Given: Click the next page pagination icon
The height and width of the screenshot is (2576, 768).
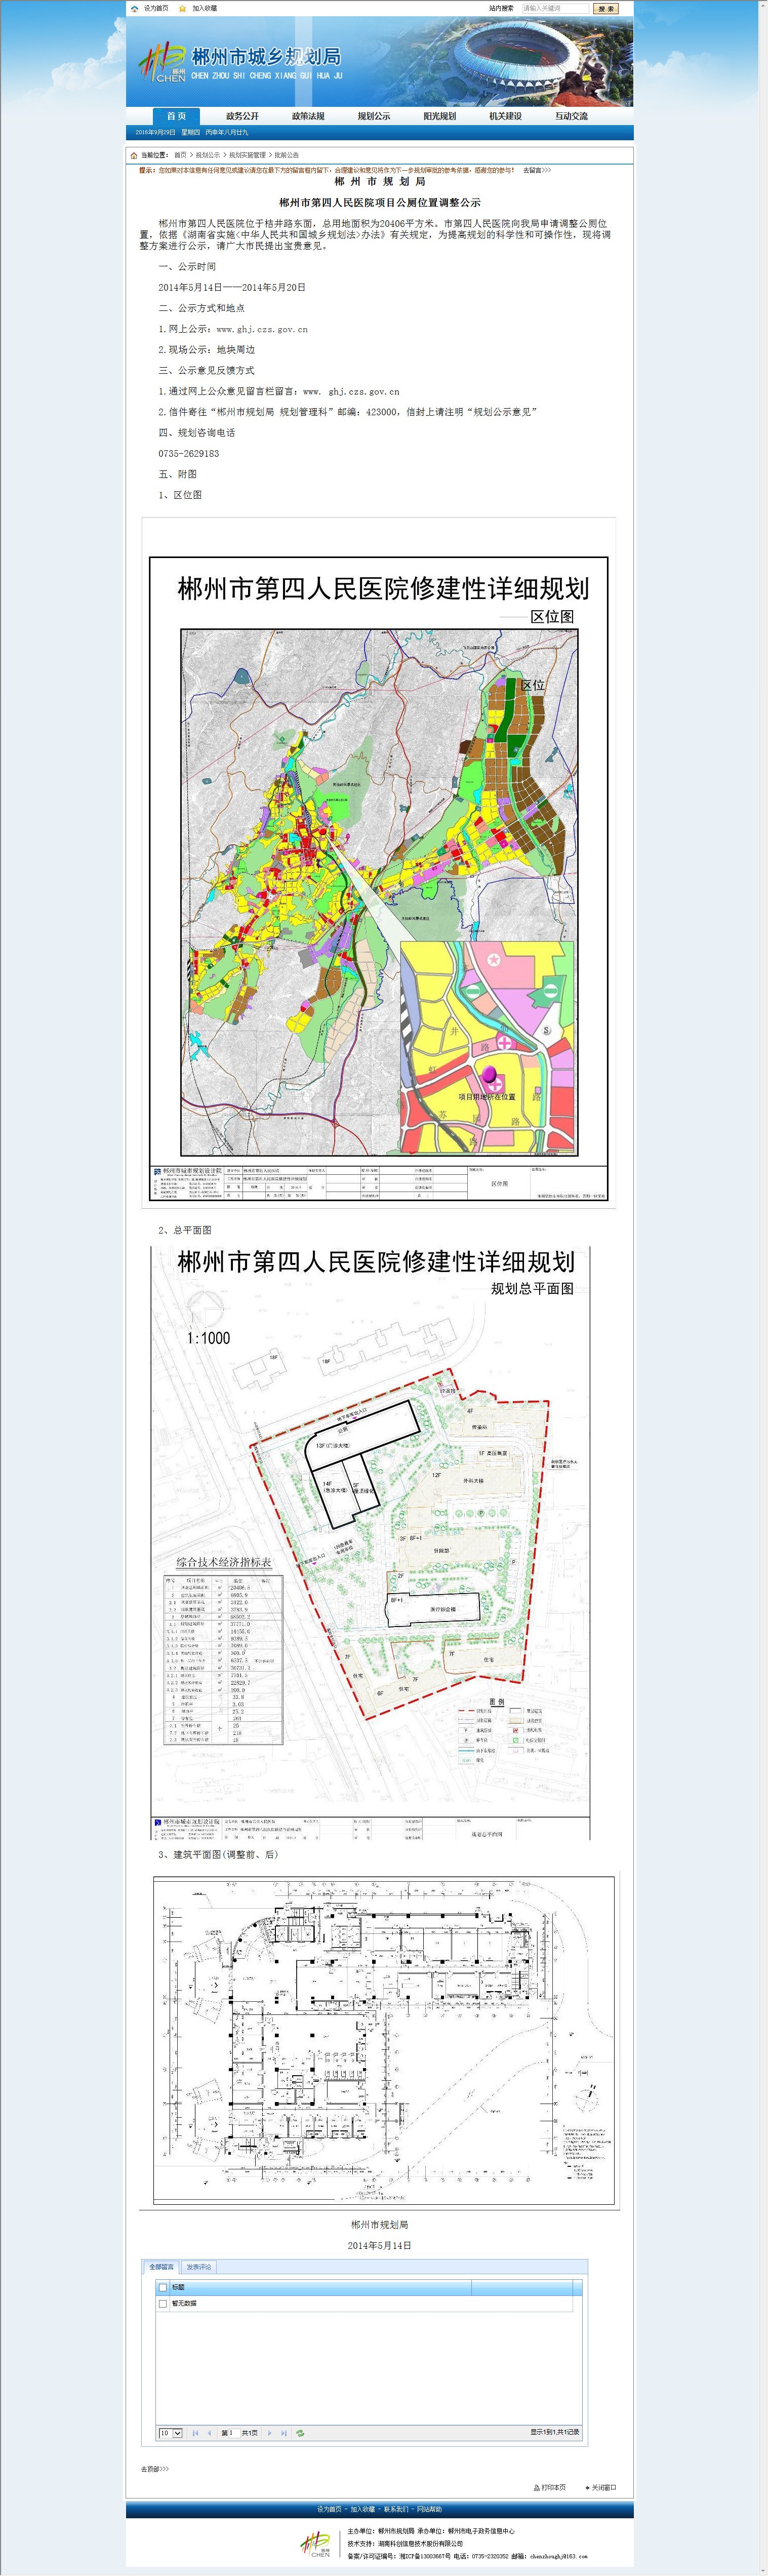Looking at the screenshot, I should pos(270,2433).
